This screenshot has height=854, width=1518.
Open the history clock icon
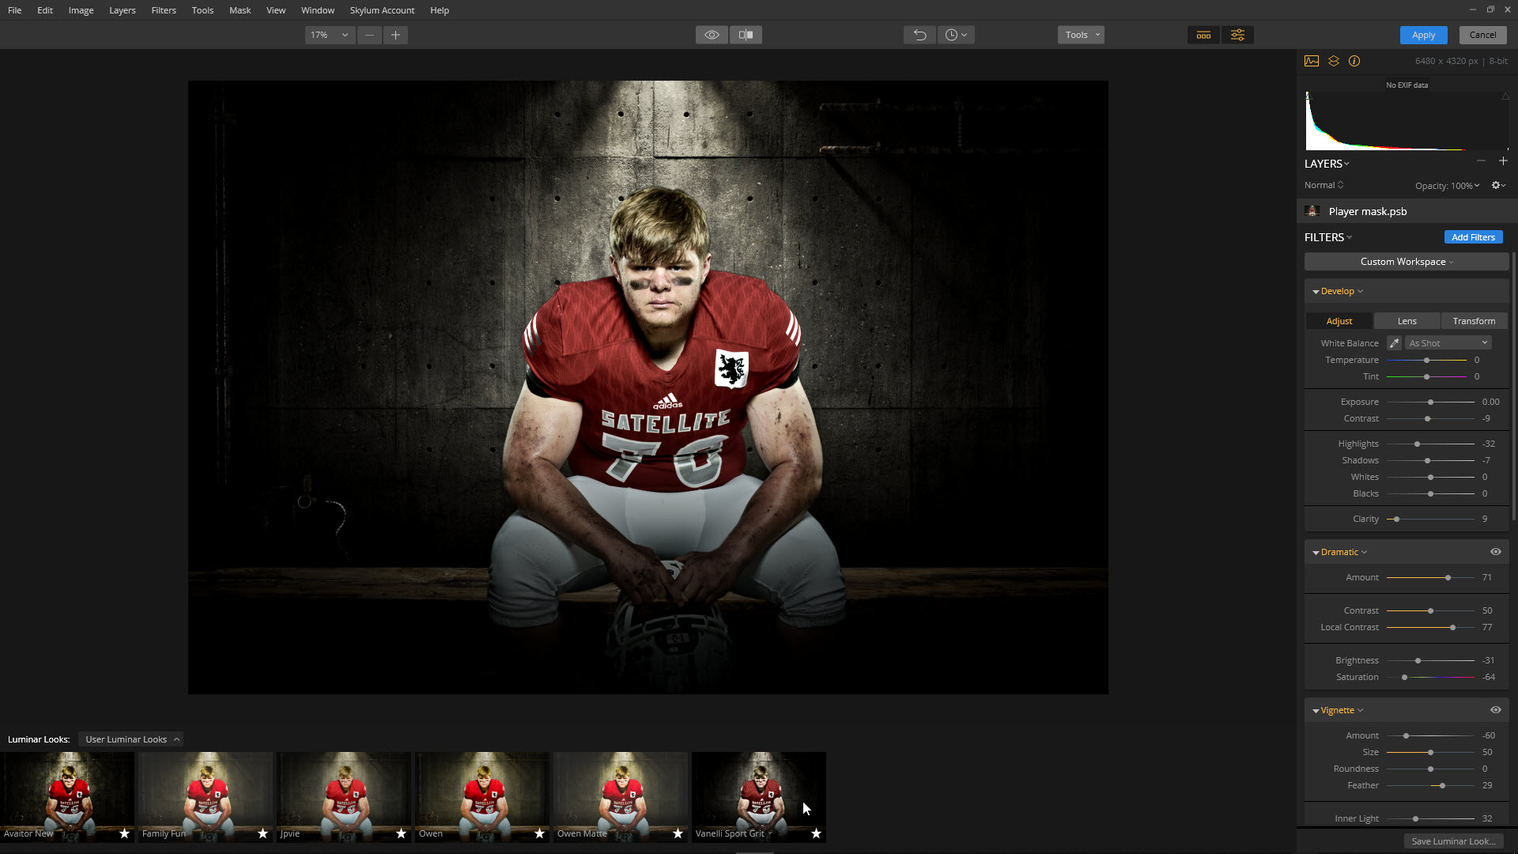point(955,35)
